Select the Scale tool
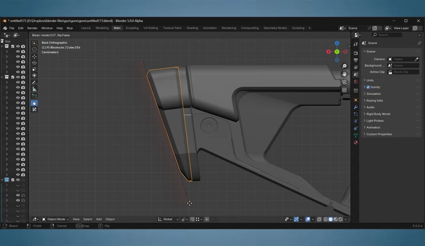Image resolution: width=425 pixels, height=246 pixels. (35, 69)
